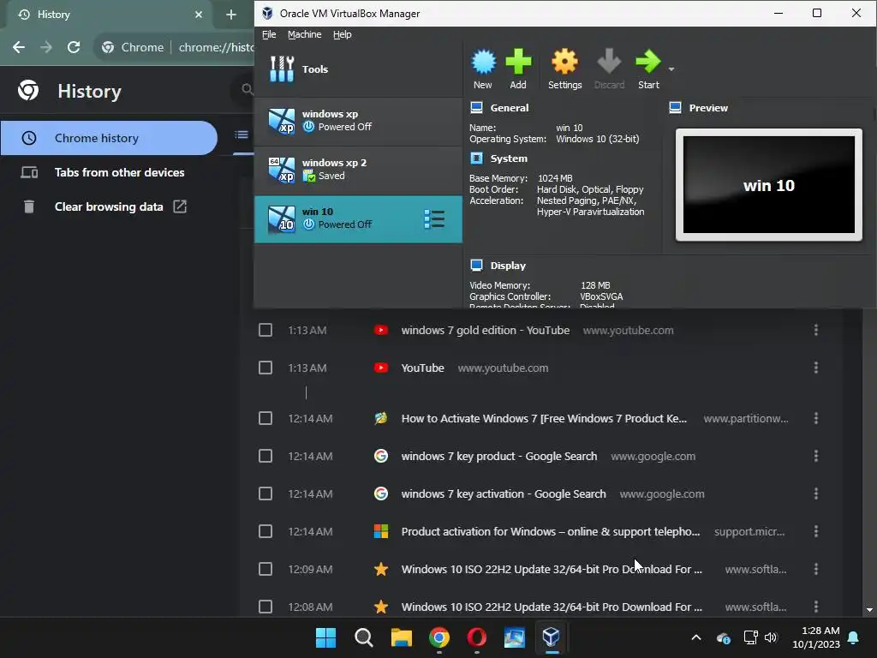Check the YouTube 1:13 AM entry
The image size is (877, 658).
(x=265, y=368)
